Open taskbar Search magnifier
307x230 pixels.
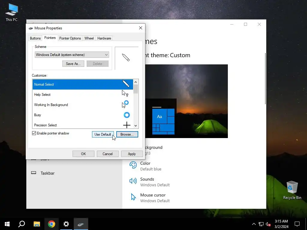point(22,224)
